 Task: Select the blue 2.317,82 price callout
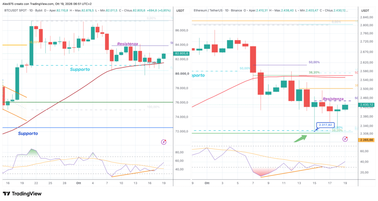point(326,125)
